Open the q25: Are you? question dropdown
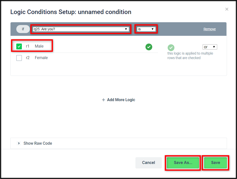This screenshot has height=179, width=237. [x=81, y=29]
